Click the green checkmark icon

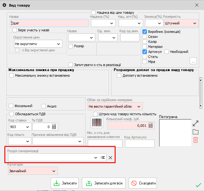198,185
